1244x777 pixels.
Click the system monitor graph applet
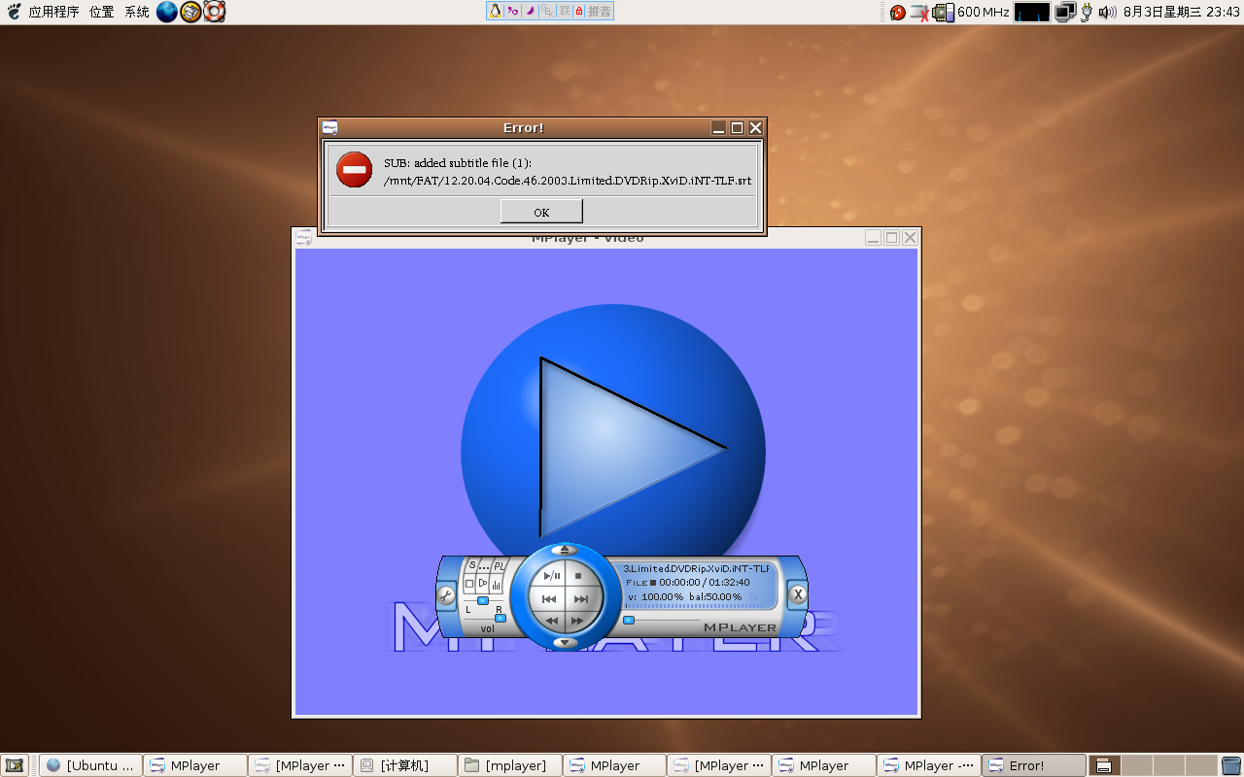click(x=1032, y=12)
